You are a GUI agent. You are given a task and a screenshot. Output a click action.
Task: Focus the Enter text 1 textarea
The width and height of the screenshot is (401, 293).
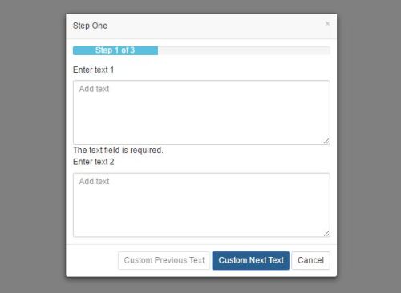tap(201, 112)
